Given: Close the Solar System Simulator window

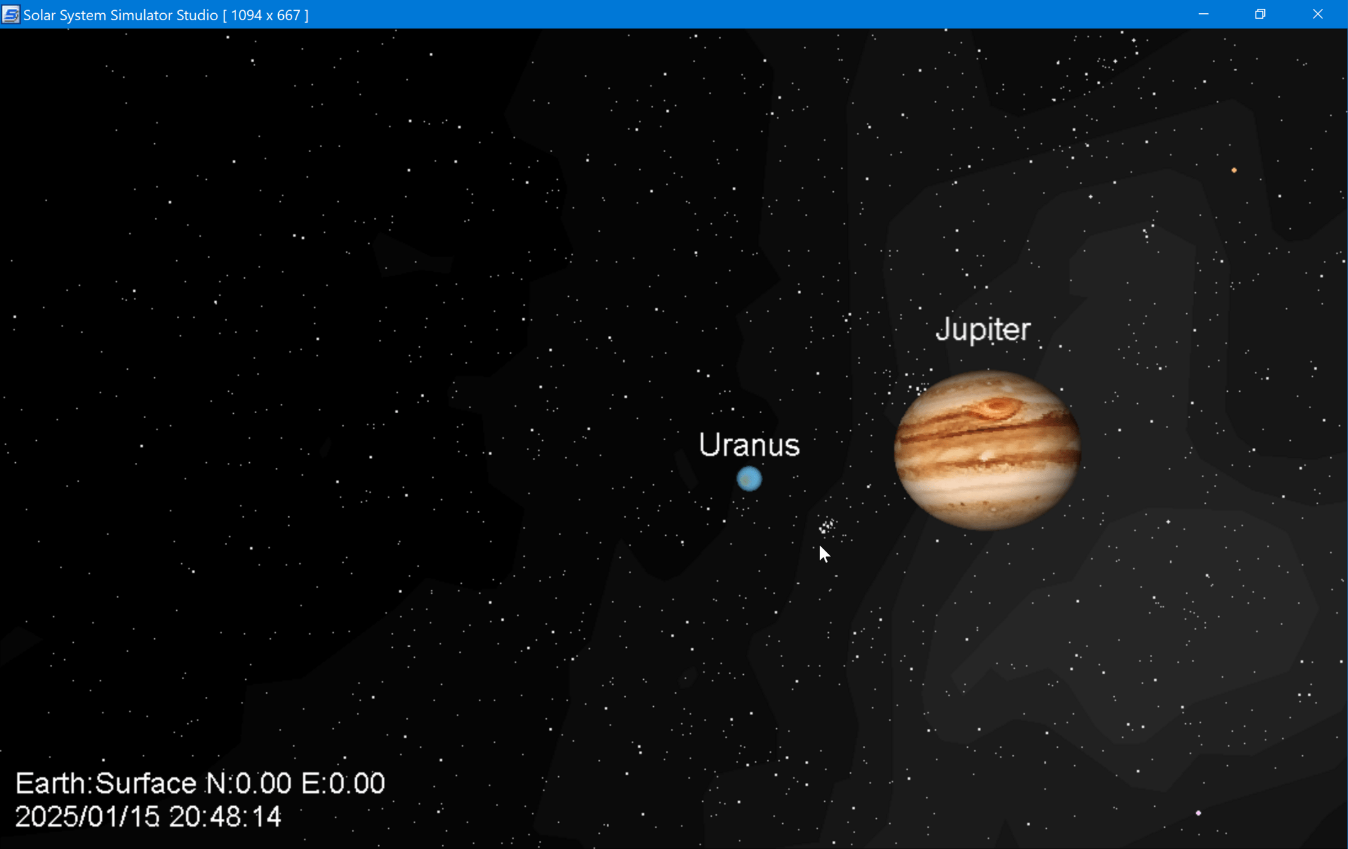Looking at the screenshot, I should pyautogui.click(x=1317, y=14).
